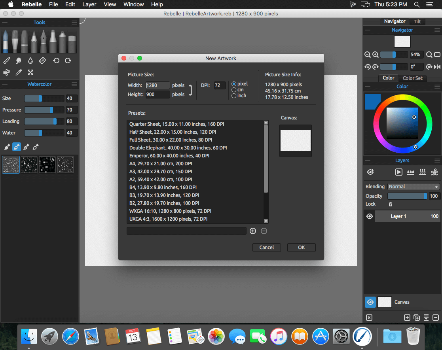
Task: Select the Airbrush spray can tool
Action: [x=62, y=41]
